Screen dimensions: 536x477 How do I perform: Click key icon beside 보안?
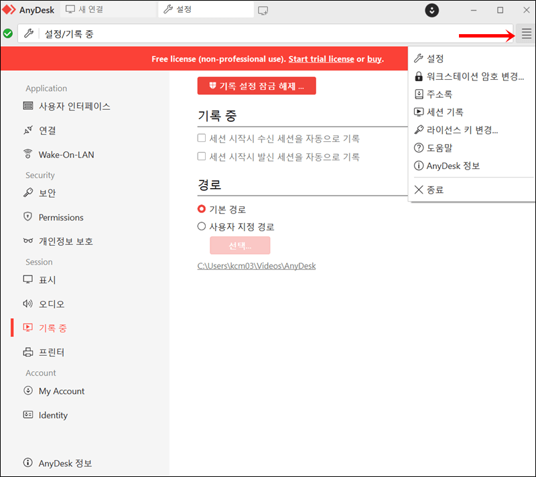pyautogui.click(x=27, y=193)
